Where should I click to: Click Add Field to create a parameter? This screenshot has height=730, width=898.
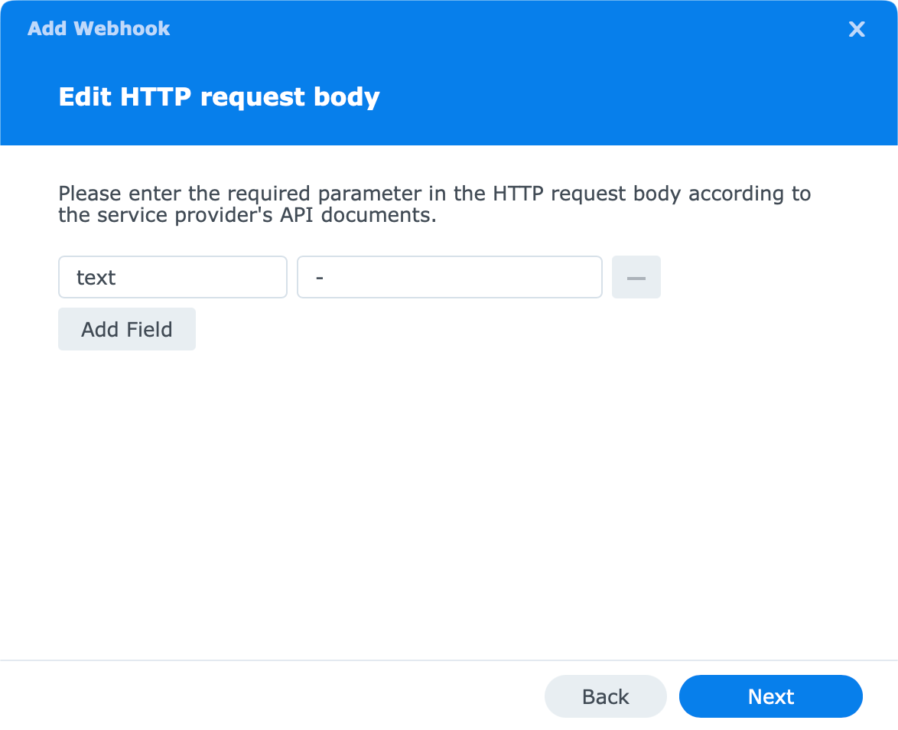[x=126, y=328]
